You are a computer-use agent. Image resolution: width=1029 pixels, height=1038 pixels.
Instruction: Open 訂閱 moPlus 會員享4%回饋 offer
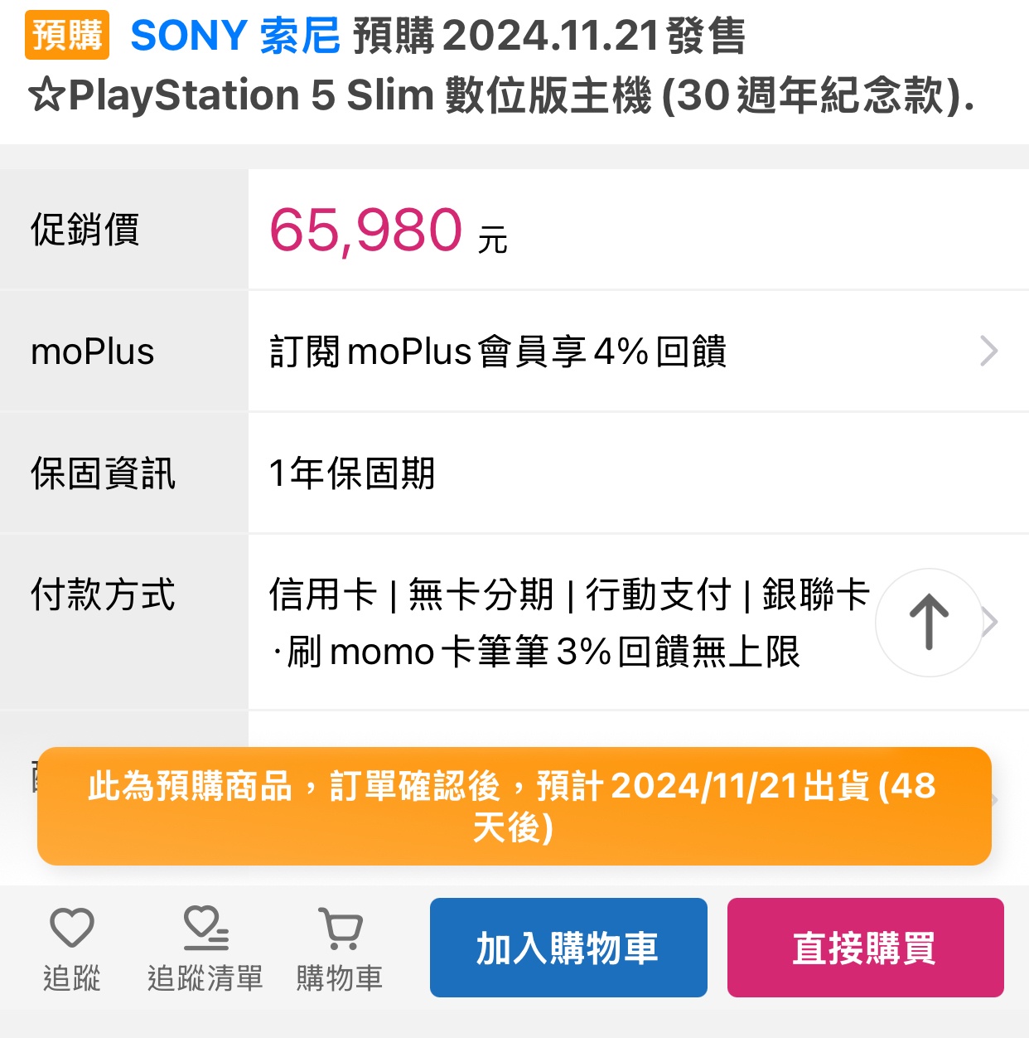click(498, 352)
